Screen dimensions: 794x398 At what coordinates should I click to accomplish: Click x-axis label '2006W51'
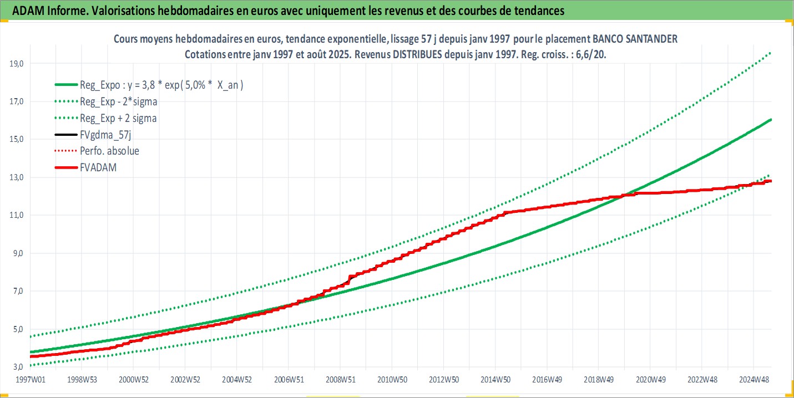288,380
